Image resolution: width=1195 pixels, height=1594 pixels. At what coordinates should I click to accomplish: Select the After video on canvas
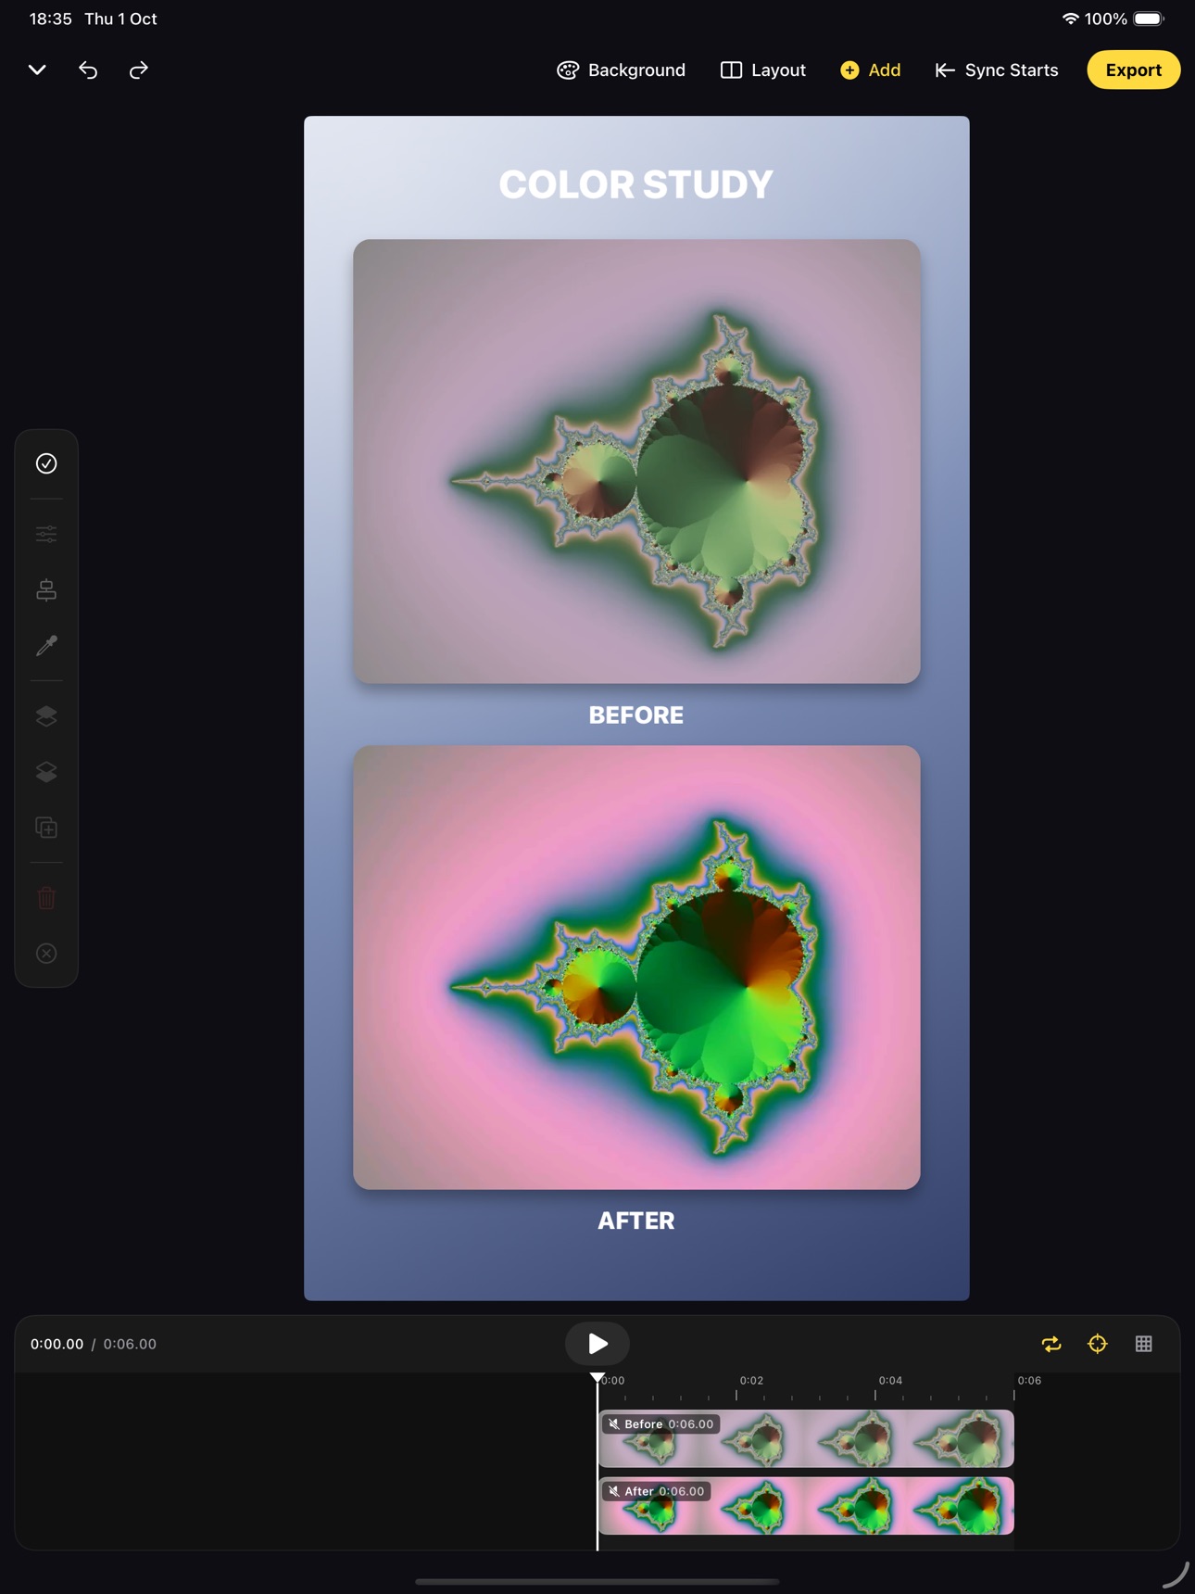[636, 968]
